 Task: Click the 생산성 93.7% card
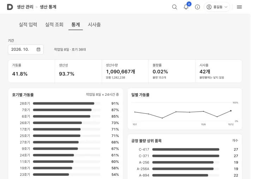78,71
